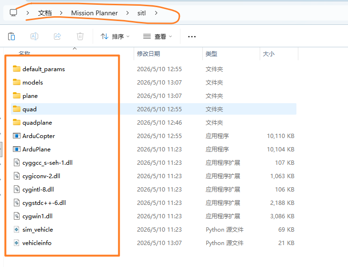Click the This PC monitor icon in address bar
The height and width of the screenshot is (267, 348).
[13, 13]
